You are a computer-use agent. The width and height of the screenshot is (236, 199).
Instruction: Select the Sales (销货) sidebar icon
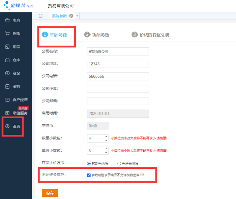point(7,47)
